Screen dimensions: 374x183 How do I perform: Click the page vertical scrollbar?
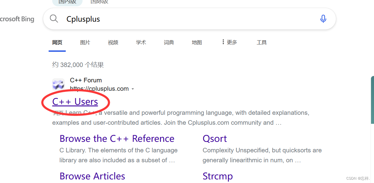[372, 99]
